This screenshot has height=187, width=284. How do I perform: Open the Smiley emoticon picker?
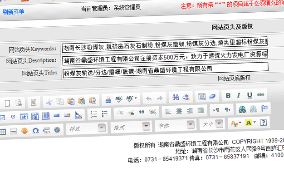(x=24, y=131)
